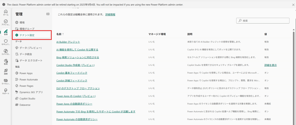Open the Copilot icon in left rail

coord(5,52)
